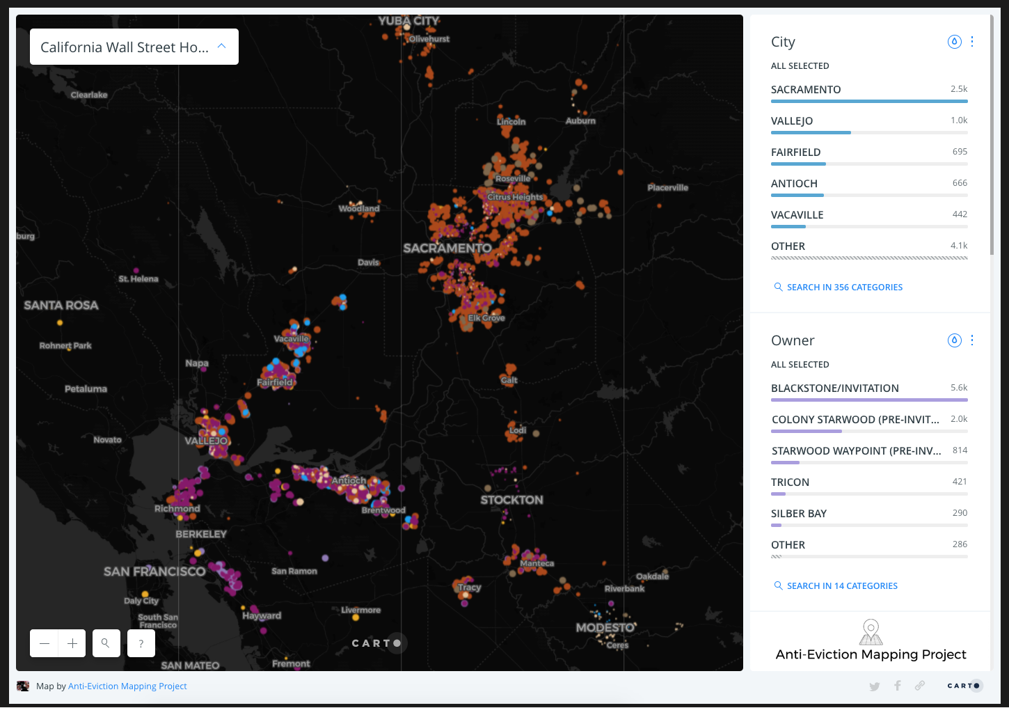Zoom in the map with plus button
Screen dimensions: 1009x708
point(72,643)
